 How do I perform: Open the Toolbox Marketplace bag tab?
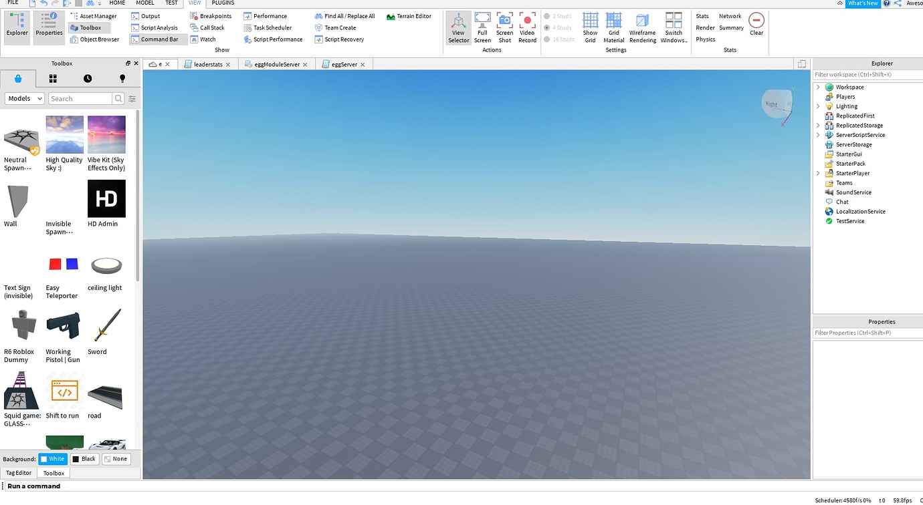(17, 78)
